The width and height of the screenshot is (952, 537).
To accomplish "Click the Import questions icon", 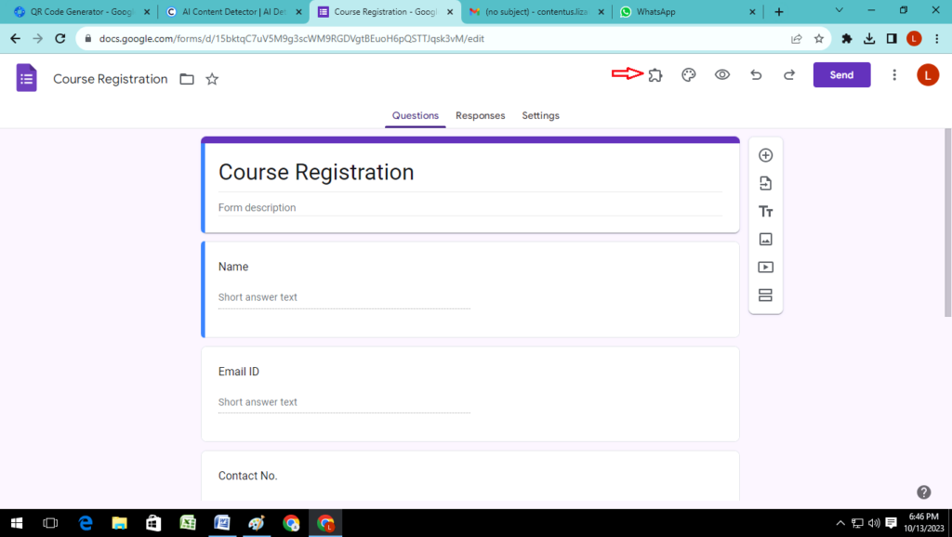I will (x=765, y=183).
